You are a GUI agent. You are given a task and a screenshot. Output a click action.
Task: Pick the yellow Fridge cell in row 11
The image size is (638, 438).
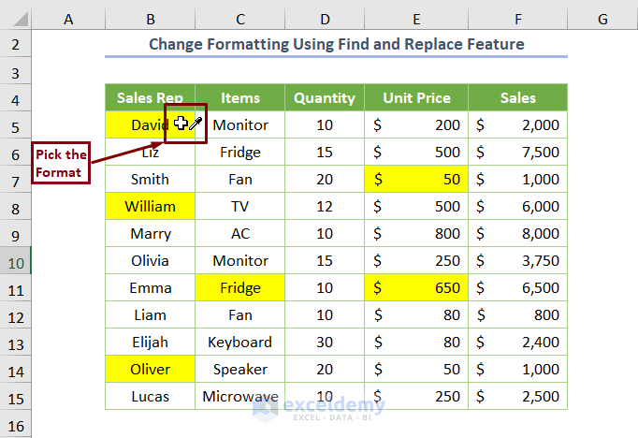pos(240,288)
